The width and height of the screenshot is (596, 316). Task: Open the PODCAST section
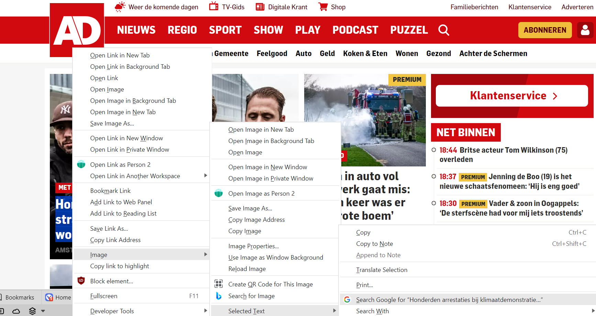coord(355,30)
